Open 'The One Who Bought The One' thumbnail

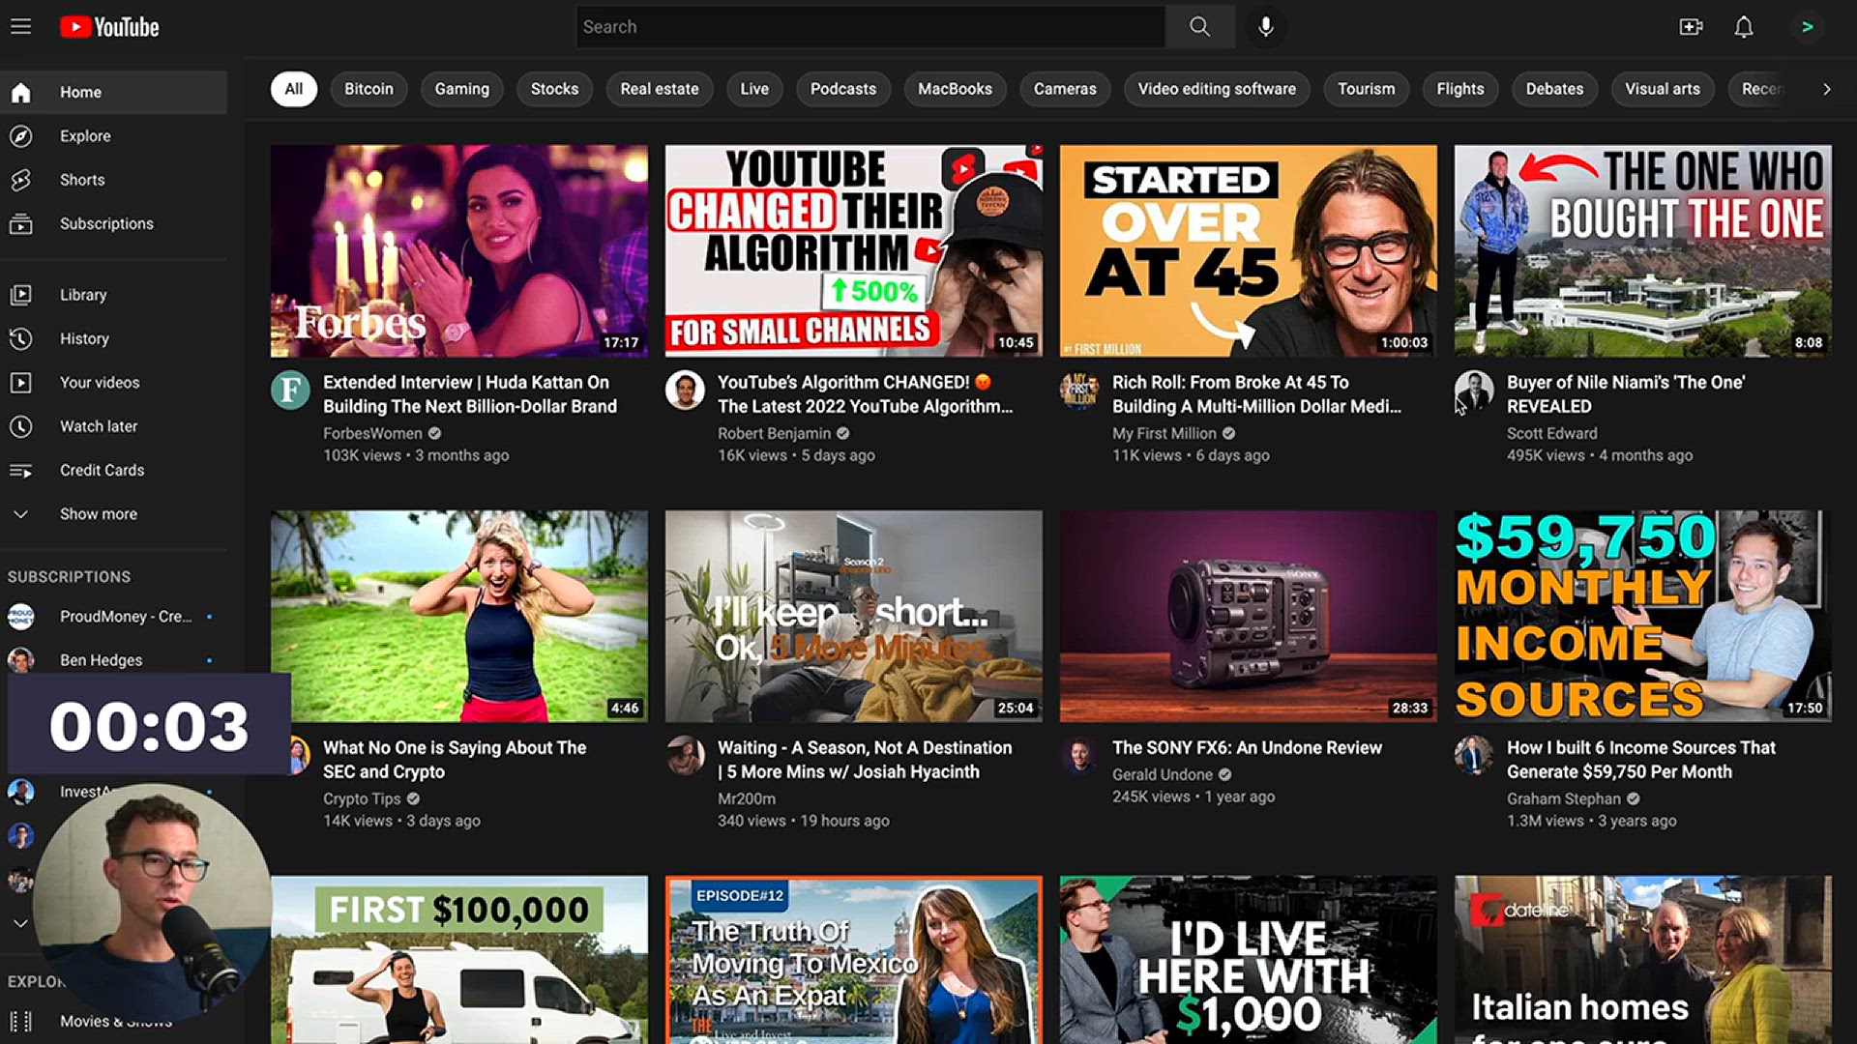[x=1643, y=251]
